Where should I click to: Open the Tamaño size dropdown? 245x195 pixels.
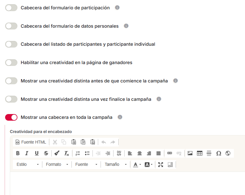tap(116, 165)
